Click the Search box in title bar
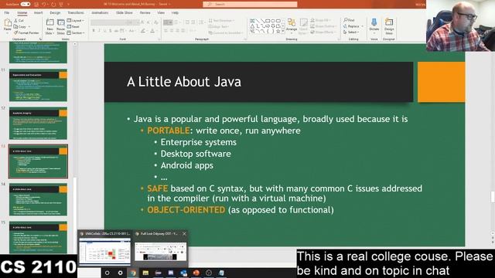Image resolution: width=495 pixels, height=278 pixels. coord(250,5)
